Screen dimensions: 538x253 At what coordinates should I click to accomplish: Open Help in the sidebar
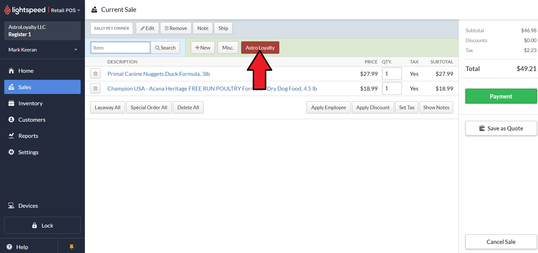29,247
